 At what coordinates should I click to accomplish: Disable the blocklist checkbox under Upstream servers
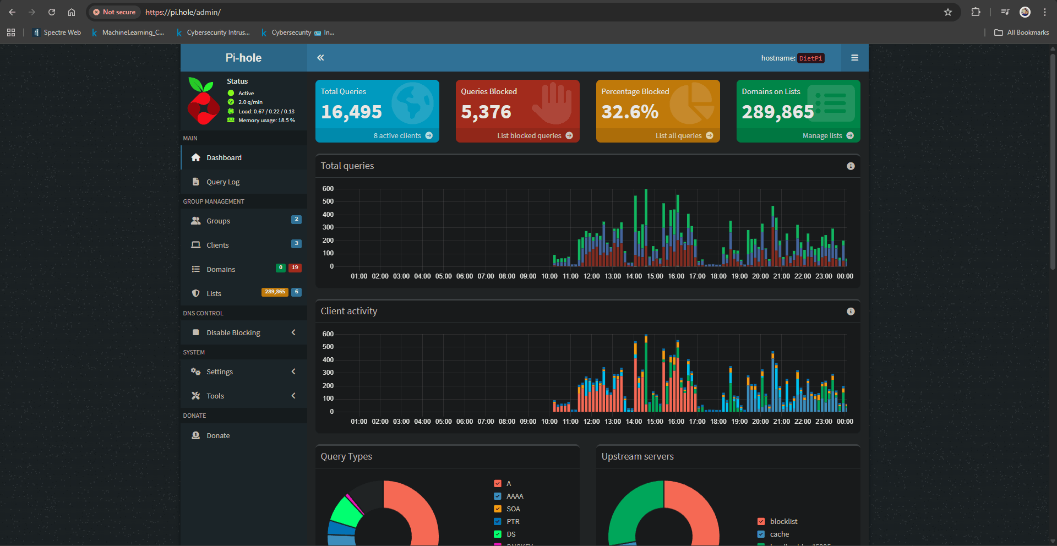(x=761, y=521)
